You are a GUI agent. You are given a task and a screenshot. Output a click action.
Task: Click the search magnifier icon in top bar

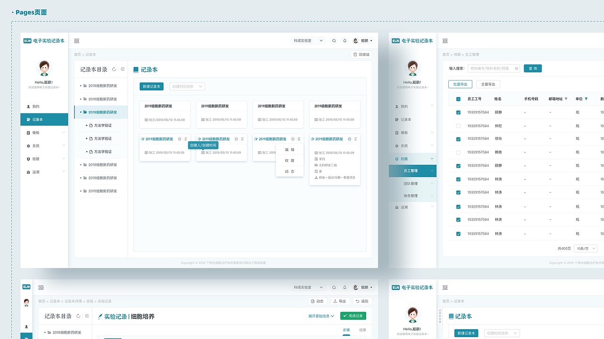click(x=334, y=40)
